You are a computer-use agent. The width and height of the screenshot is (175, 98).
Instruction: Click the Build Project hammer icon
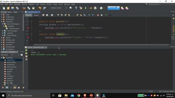click(76, 8)
